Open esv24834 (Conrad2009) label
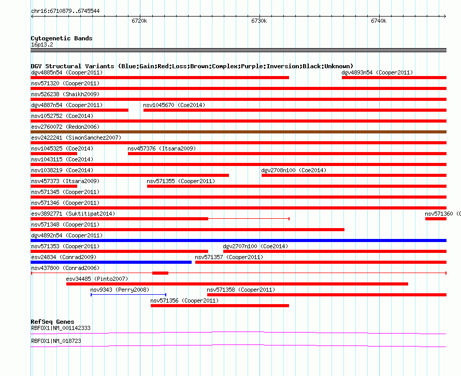The image size is (461, 376). coord(64,257)
